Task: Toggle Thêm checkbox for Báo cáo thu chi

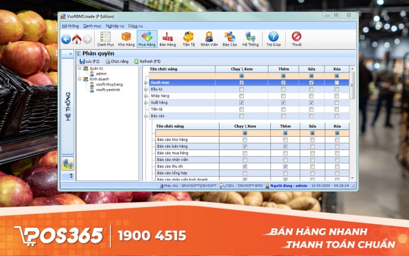Action: click(x=285, y=166)
